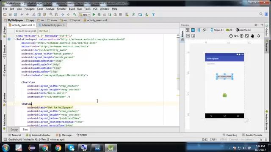Toggle the expand horizontally layout icon
The height and width of the screenshot is (152, 271).
[x=188, y=36]
